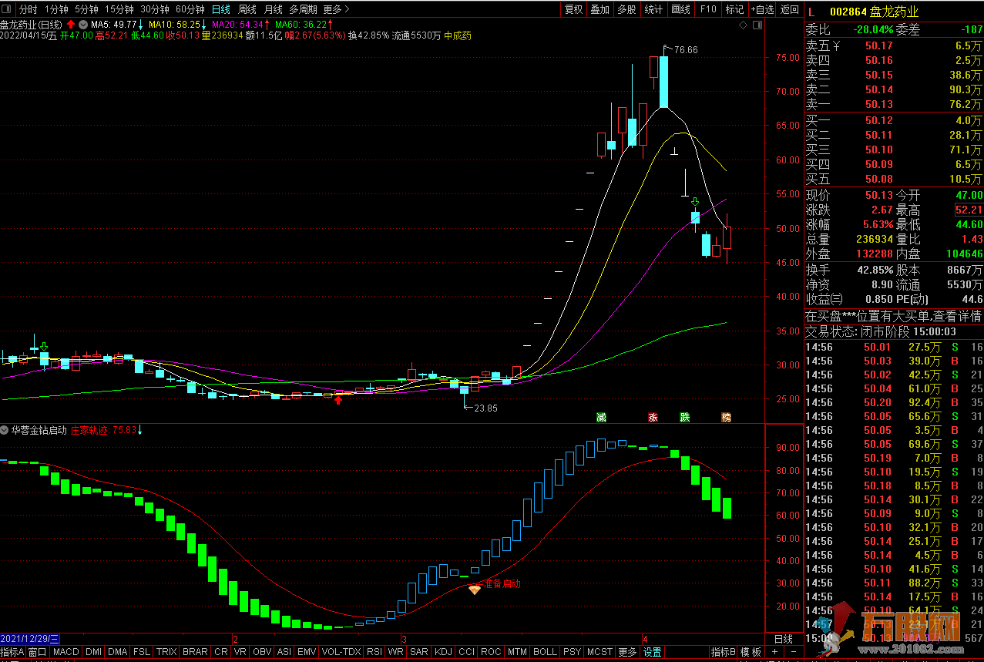Select the 指标B tab

(723, 652)
